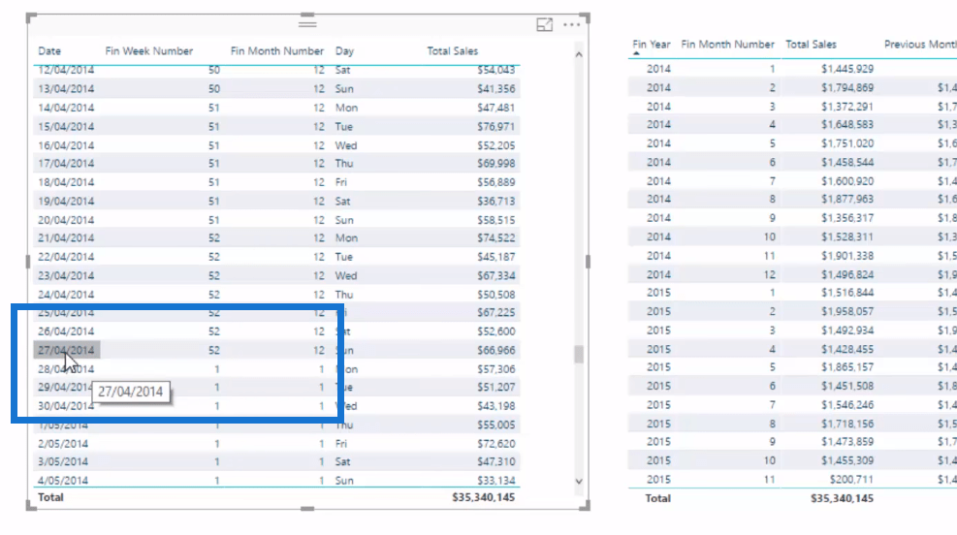Click sales value $66,966
The width and height of the screenshot is (957, 535).
[x=496, y=351]
